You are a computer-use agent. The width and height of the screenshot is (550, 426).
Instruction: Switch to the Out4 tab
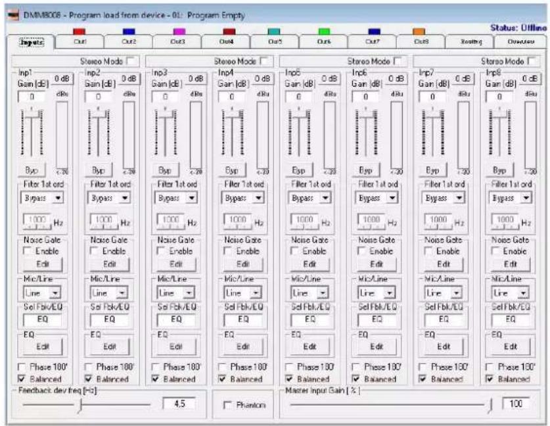(x=226, y=42)
